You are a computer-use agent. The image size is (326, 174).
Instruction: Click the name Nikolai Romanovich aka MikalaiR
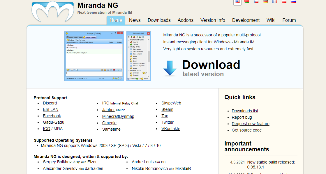click(161, 168)
